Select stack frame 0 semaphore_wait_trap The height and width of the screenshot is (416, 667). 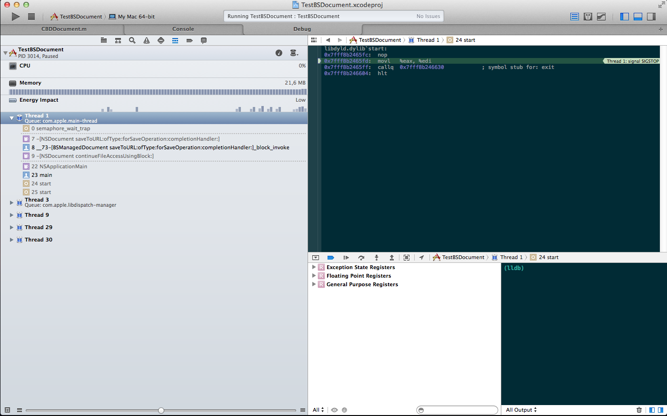(x=154, y=128)
